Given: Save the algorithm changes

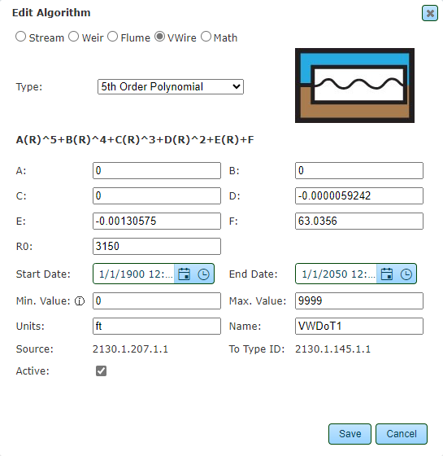Looking at the screenshot, I should [x=350, y=434].
